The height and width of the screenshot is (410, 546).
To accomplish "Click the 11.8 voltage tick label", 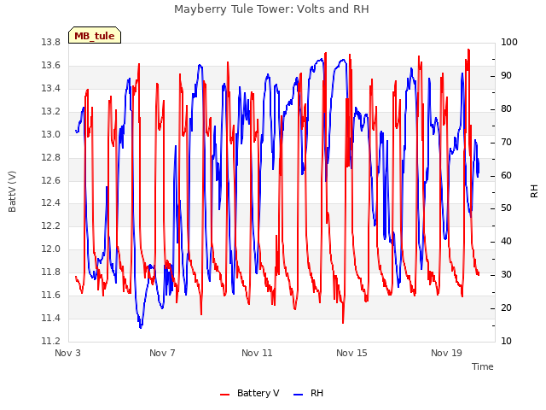I will [51, 272].
